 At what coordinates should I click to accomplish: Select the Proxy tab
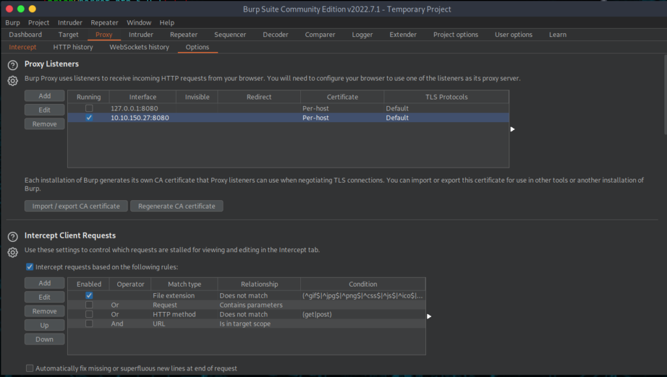tap(104, 34)
